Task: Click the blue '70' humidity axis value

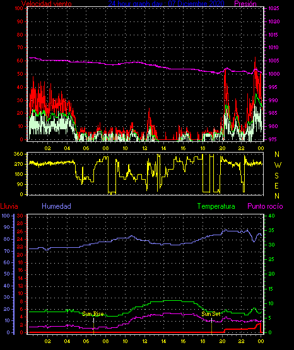Action: (7, 251)
